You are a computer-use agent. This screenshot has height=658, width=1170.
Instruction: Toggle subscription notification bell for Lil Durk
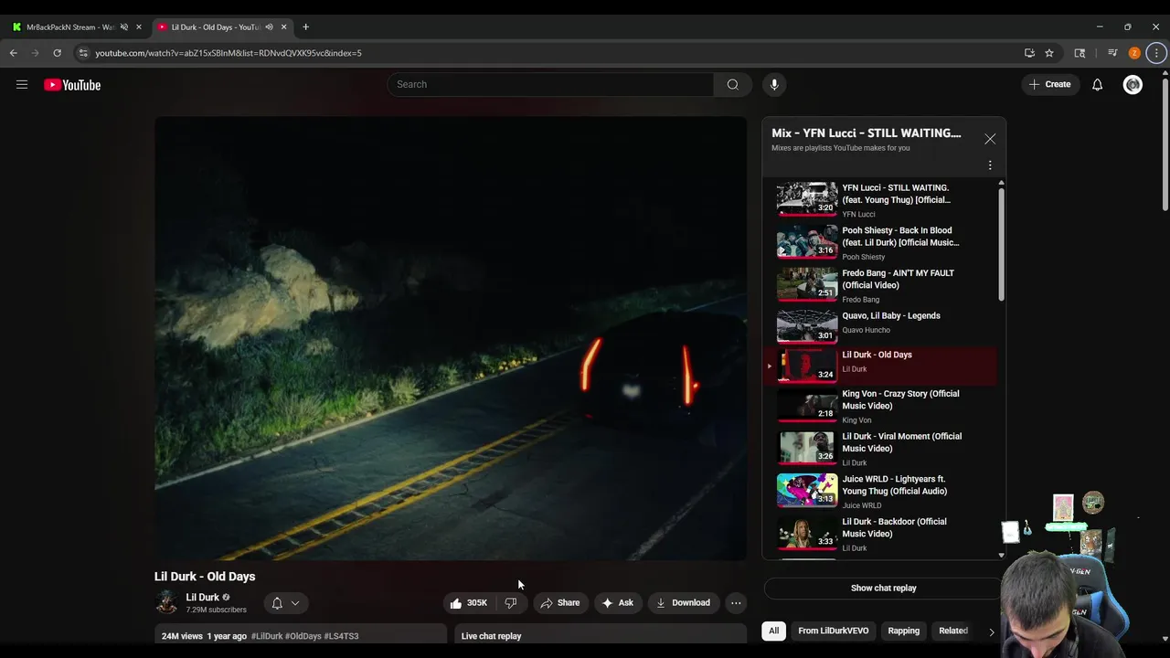click(x=277, y=603)
